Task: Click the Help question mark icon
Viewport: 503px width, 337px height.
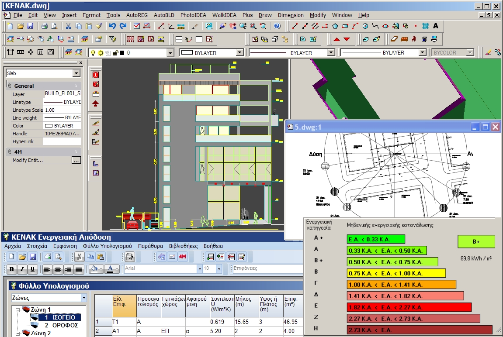Action: [x=277, y=26]
